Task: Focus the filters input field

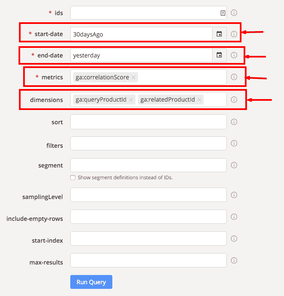Action: [149, 143]
